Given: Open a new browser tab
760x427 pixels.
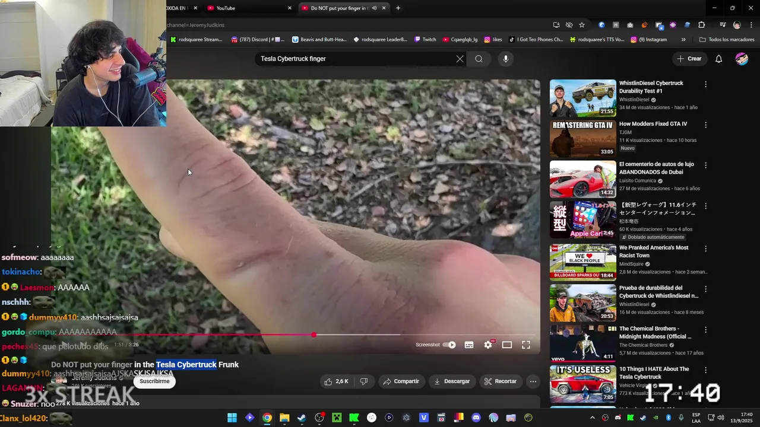Looking at the screenshot, I should (x=398, y=8).
